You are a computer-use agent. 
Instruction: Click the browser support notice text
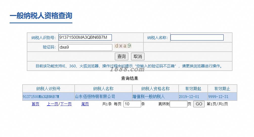pyautogui.click(x=129, y=66)
